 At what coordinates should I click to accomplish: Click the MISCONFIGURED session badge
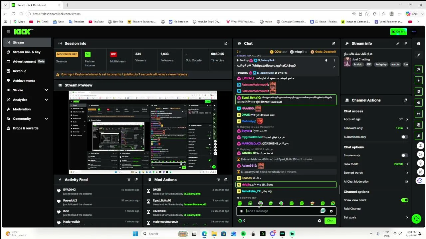click(67, 54)
